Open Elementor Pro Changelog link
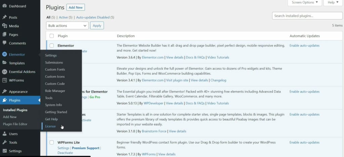Image resolution: width=344 pixels, height=157 pixels. pos(218,80)
